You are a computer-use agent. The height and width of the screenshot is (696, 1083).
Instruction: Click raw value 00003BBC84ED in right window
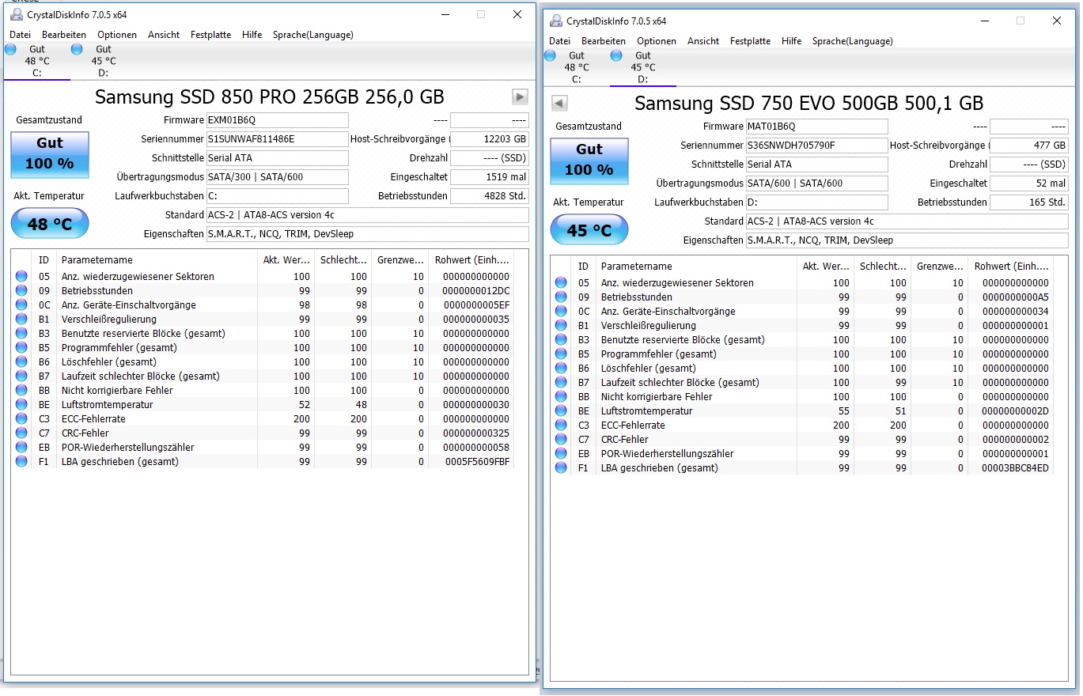1016,468
